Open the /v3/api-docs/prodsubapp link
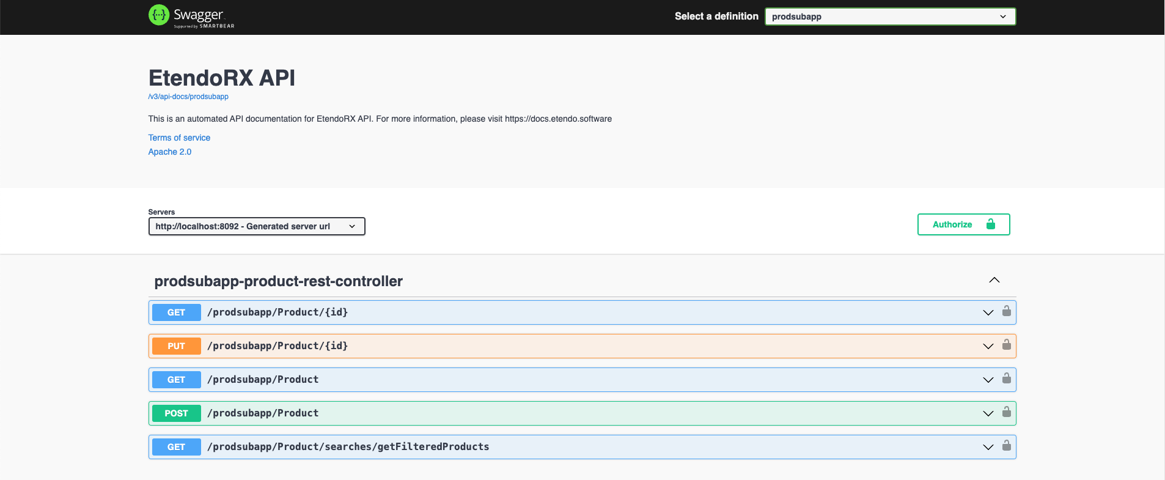The width and height of the screenshot is (1165, 480). coord(188,97)
